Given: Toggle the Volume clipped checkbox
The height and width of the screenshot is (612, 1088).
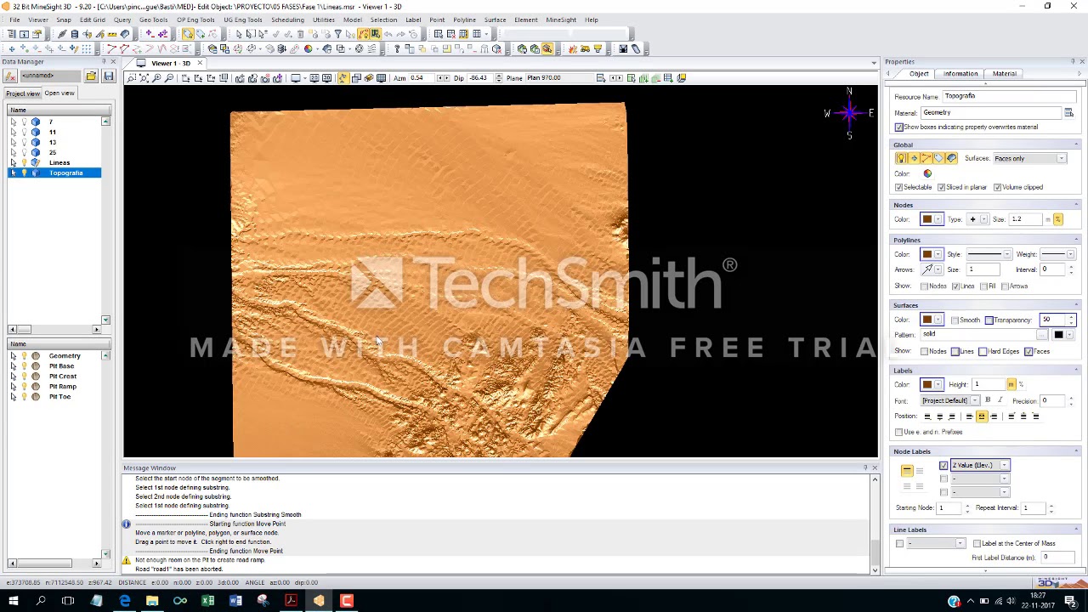Looking at the screenshot, I should [997, 187].
